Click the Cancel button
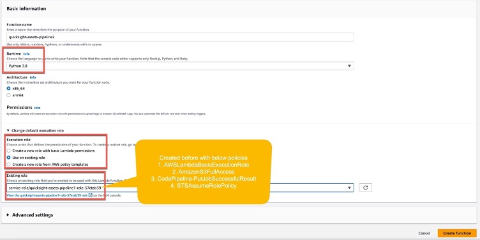The image size is (480, 240). (x=424, y=233)
